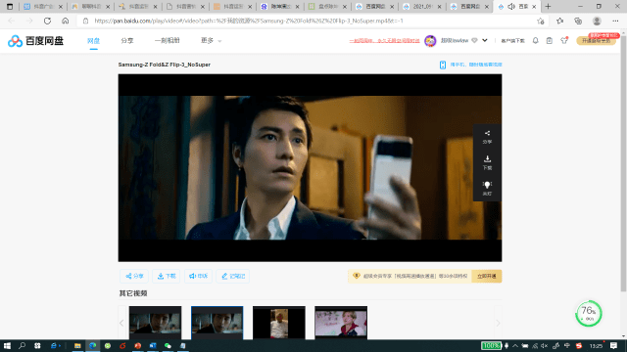Open the clipboard transfer icon in header

coord(550,41)
